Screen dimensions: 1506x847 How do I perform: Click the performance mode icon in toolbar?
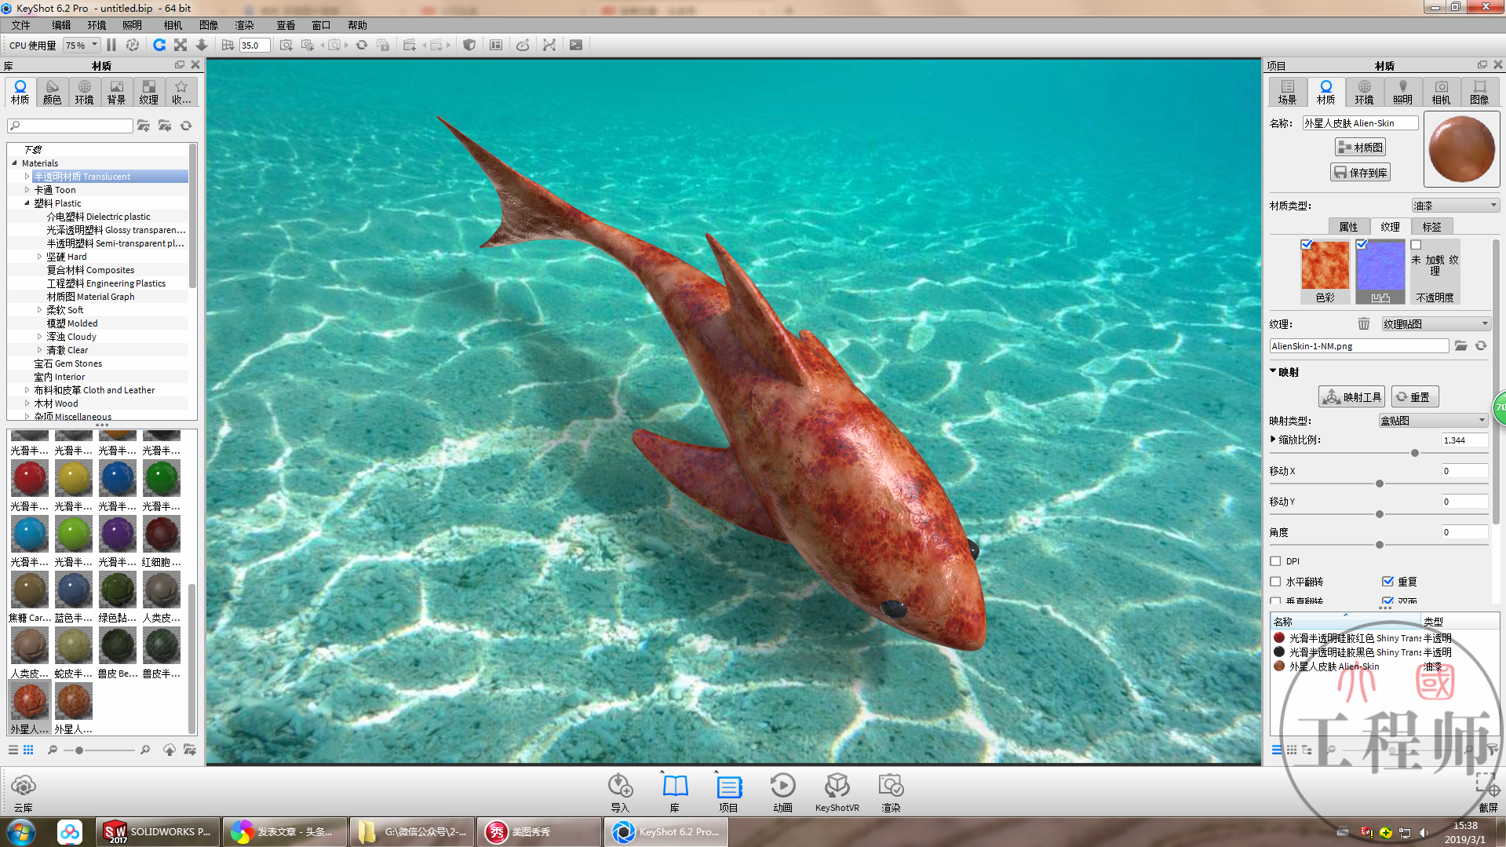pyautogui.click(x=133, y=45)
